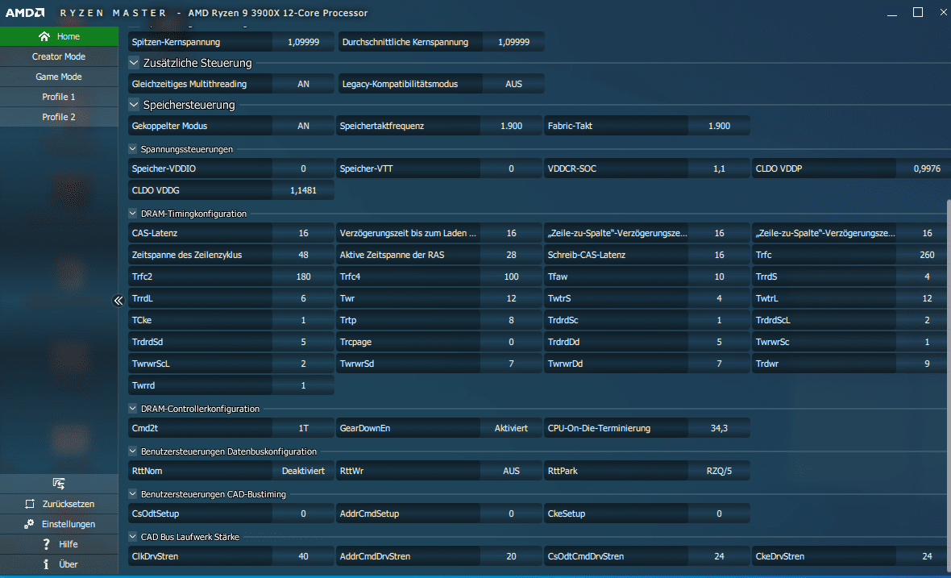Click Zeitspanne des Zeilenzyklus value 48
The width and height of the screenshot is (951, 578).
303,255
